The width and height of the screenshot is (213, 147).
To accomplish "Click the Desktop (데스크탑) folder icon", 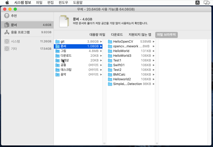I will (x=58, y=70).
